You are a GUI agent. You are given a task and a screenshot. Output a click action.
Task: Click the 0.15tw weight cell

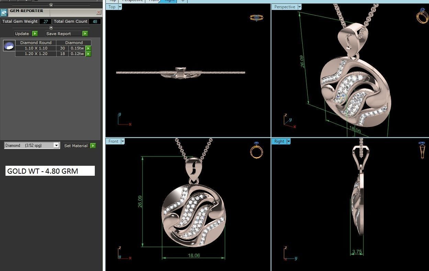(x=77, y=48)
